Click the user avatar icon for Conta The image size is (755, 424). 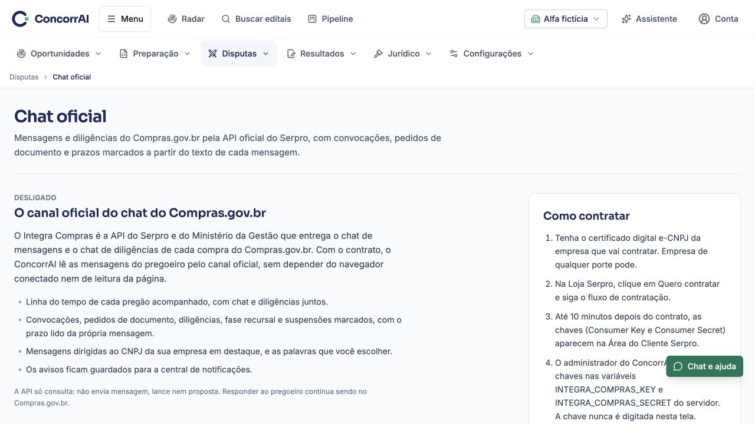click(x=704, y=19)
